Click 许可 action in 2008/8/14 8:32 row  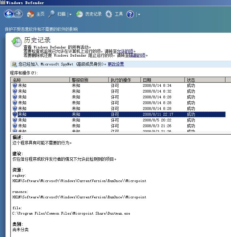click(x=115, y=91)
